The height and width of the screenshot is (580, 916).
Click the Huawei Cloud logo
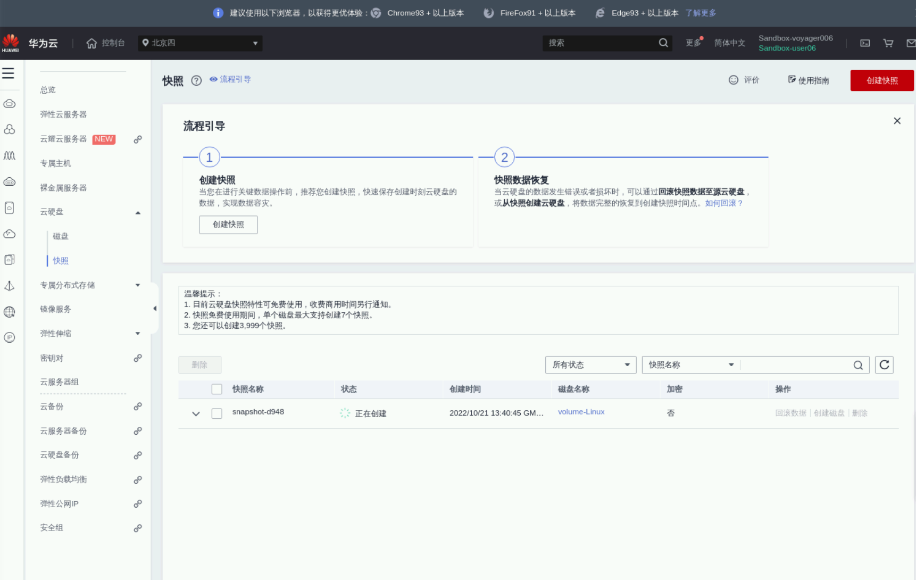tap(11, 43)
